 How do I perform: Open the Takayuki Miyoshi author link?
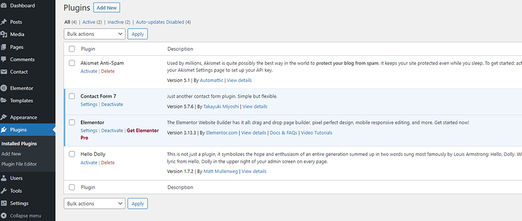tap(221, 106)
